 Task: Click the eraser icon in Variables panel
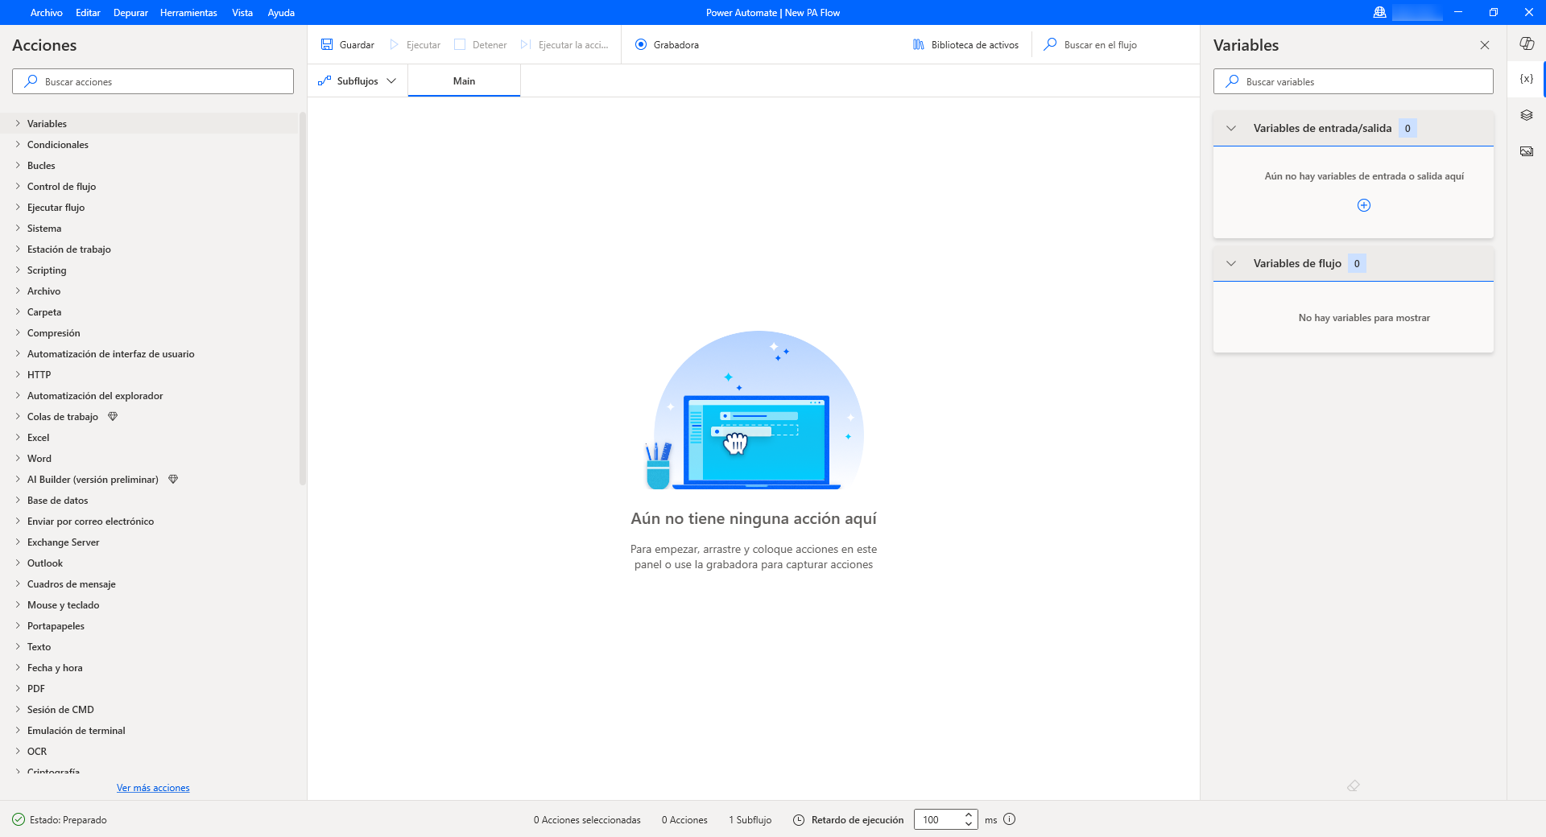tap(1354, 785)
